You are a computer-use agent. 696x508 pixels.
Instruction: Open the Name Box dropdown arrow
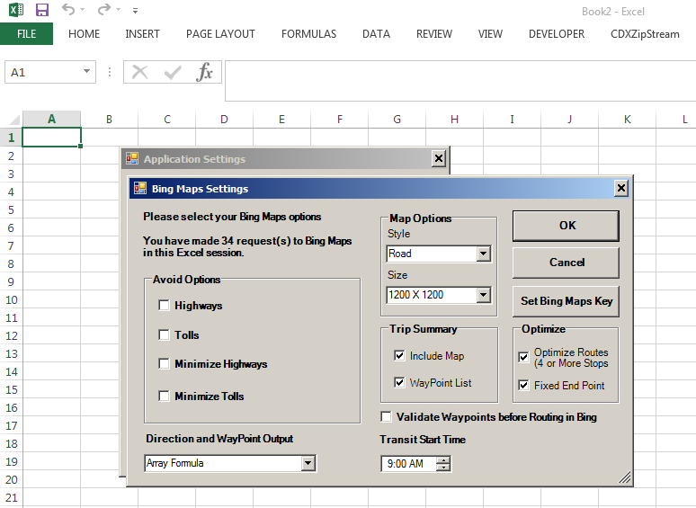86,71
